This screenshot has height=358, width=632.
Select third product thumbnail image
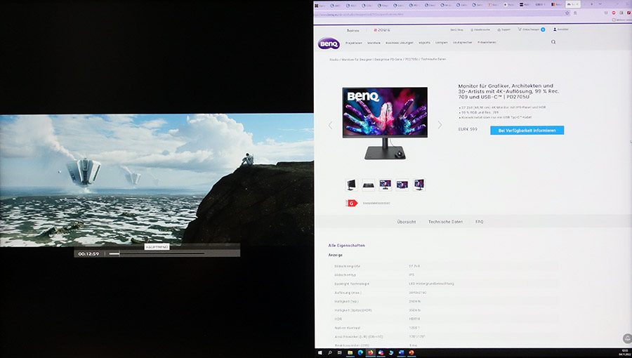385,185
